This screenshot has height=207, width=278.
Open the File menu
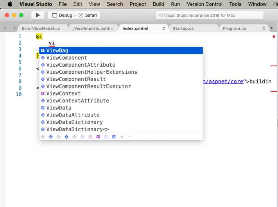(63, 4)
